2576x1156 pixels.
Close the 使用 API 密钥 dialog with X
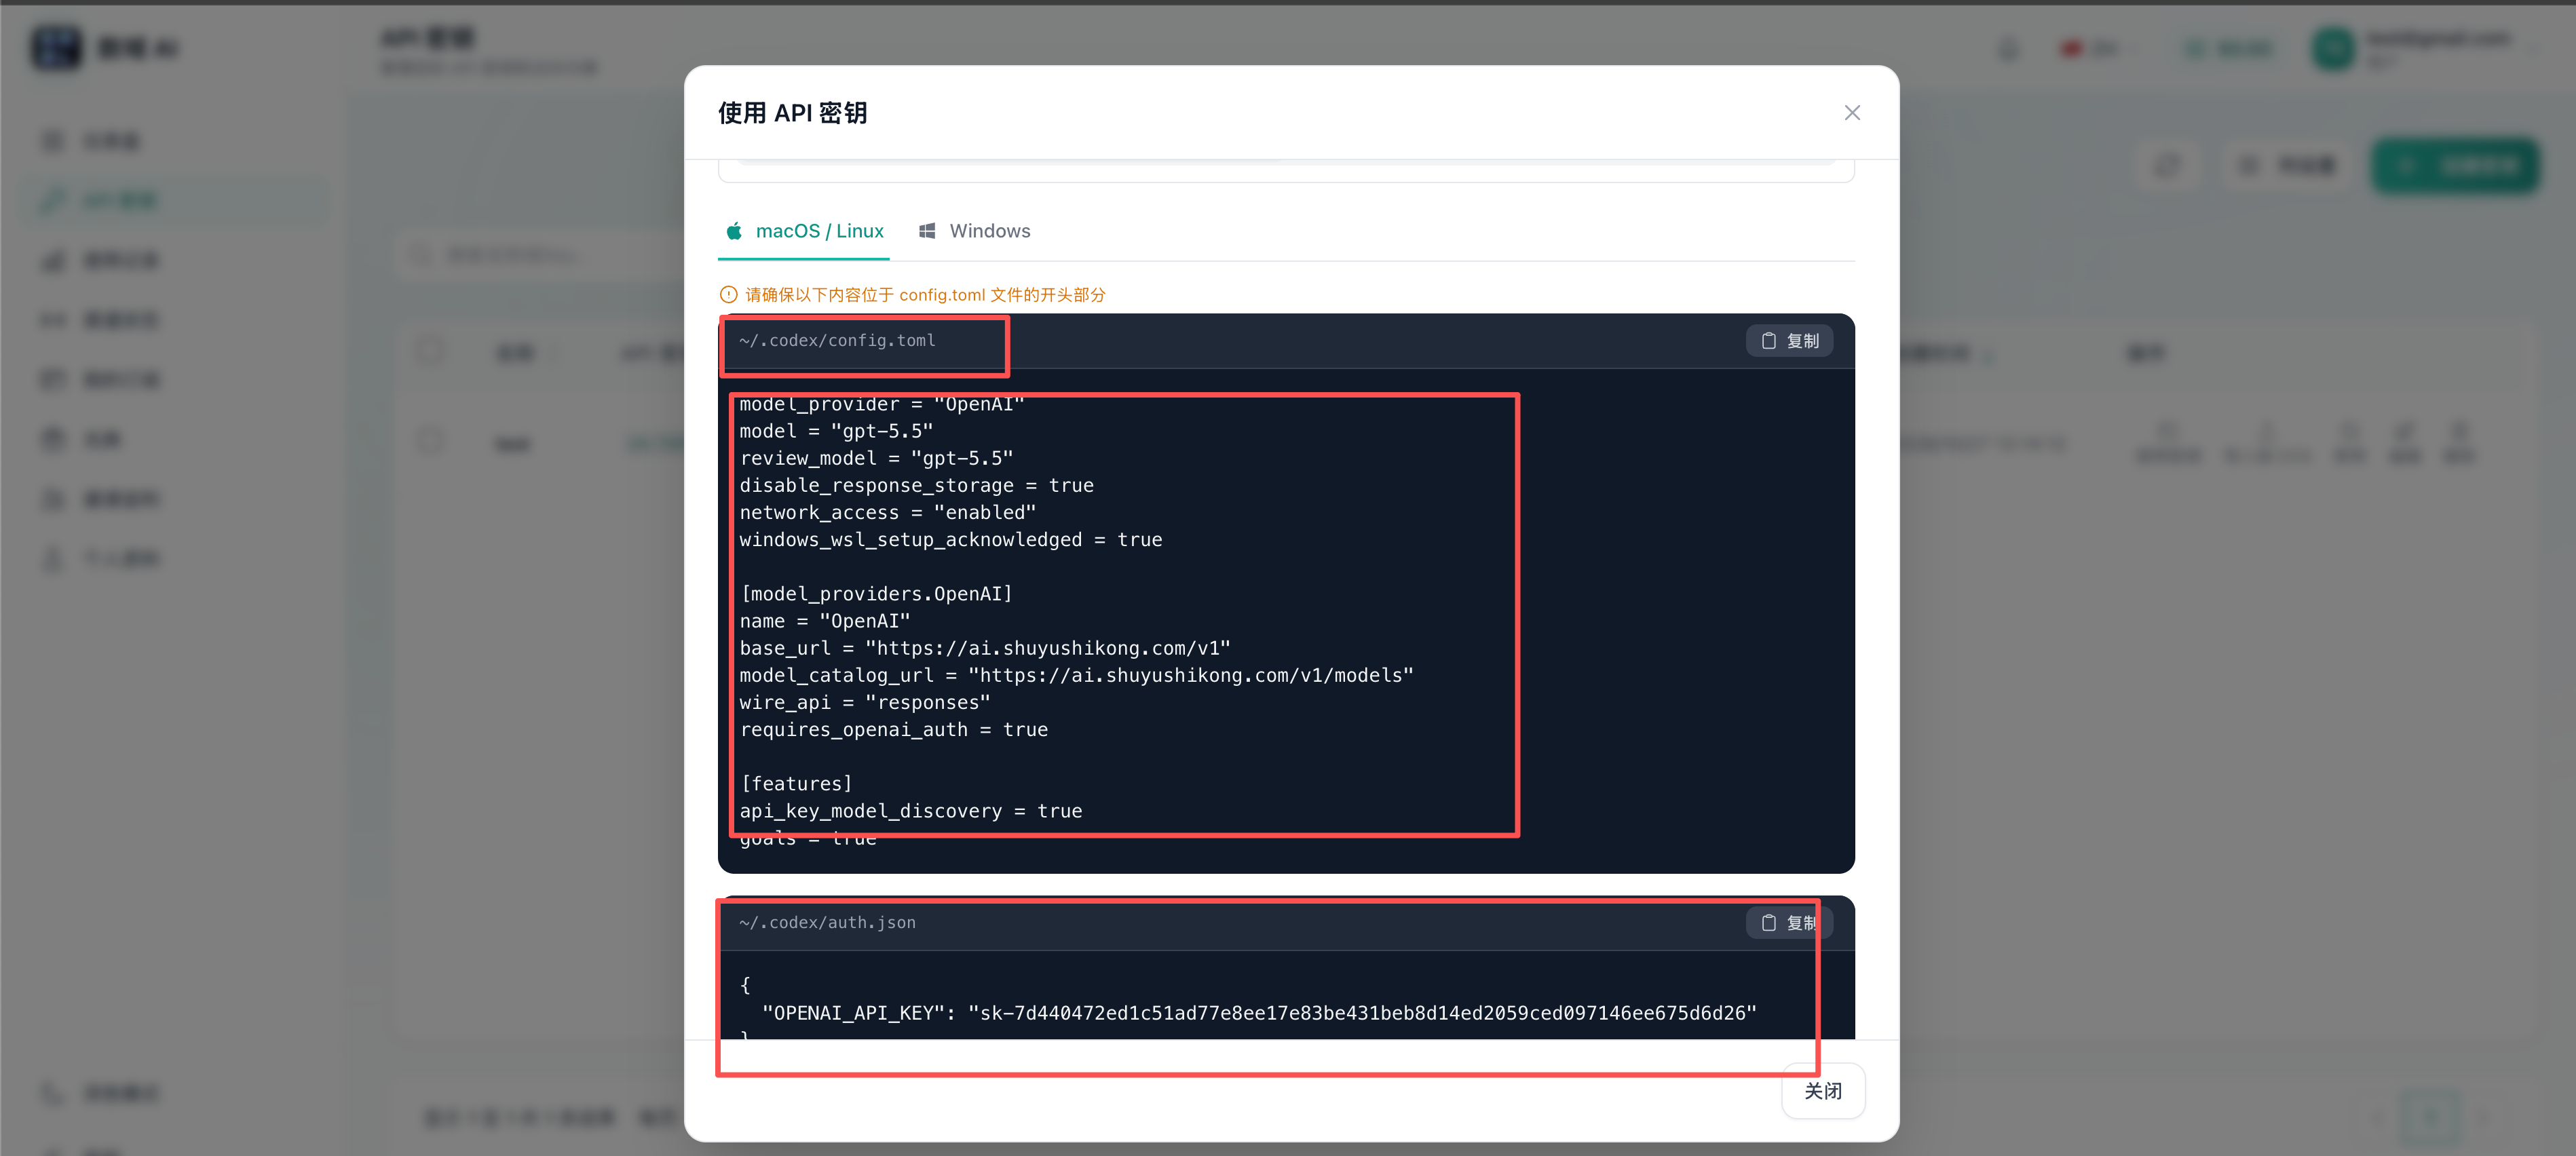(x=1852, y=113)
